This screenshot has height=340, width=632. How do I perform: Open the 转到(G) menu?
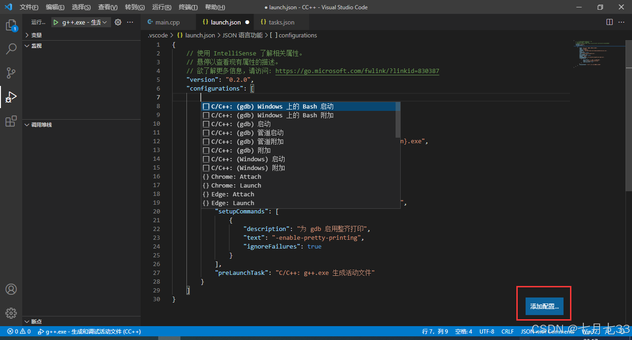click(135, 7)
